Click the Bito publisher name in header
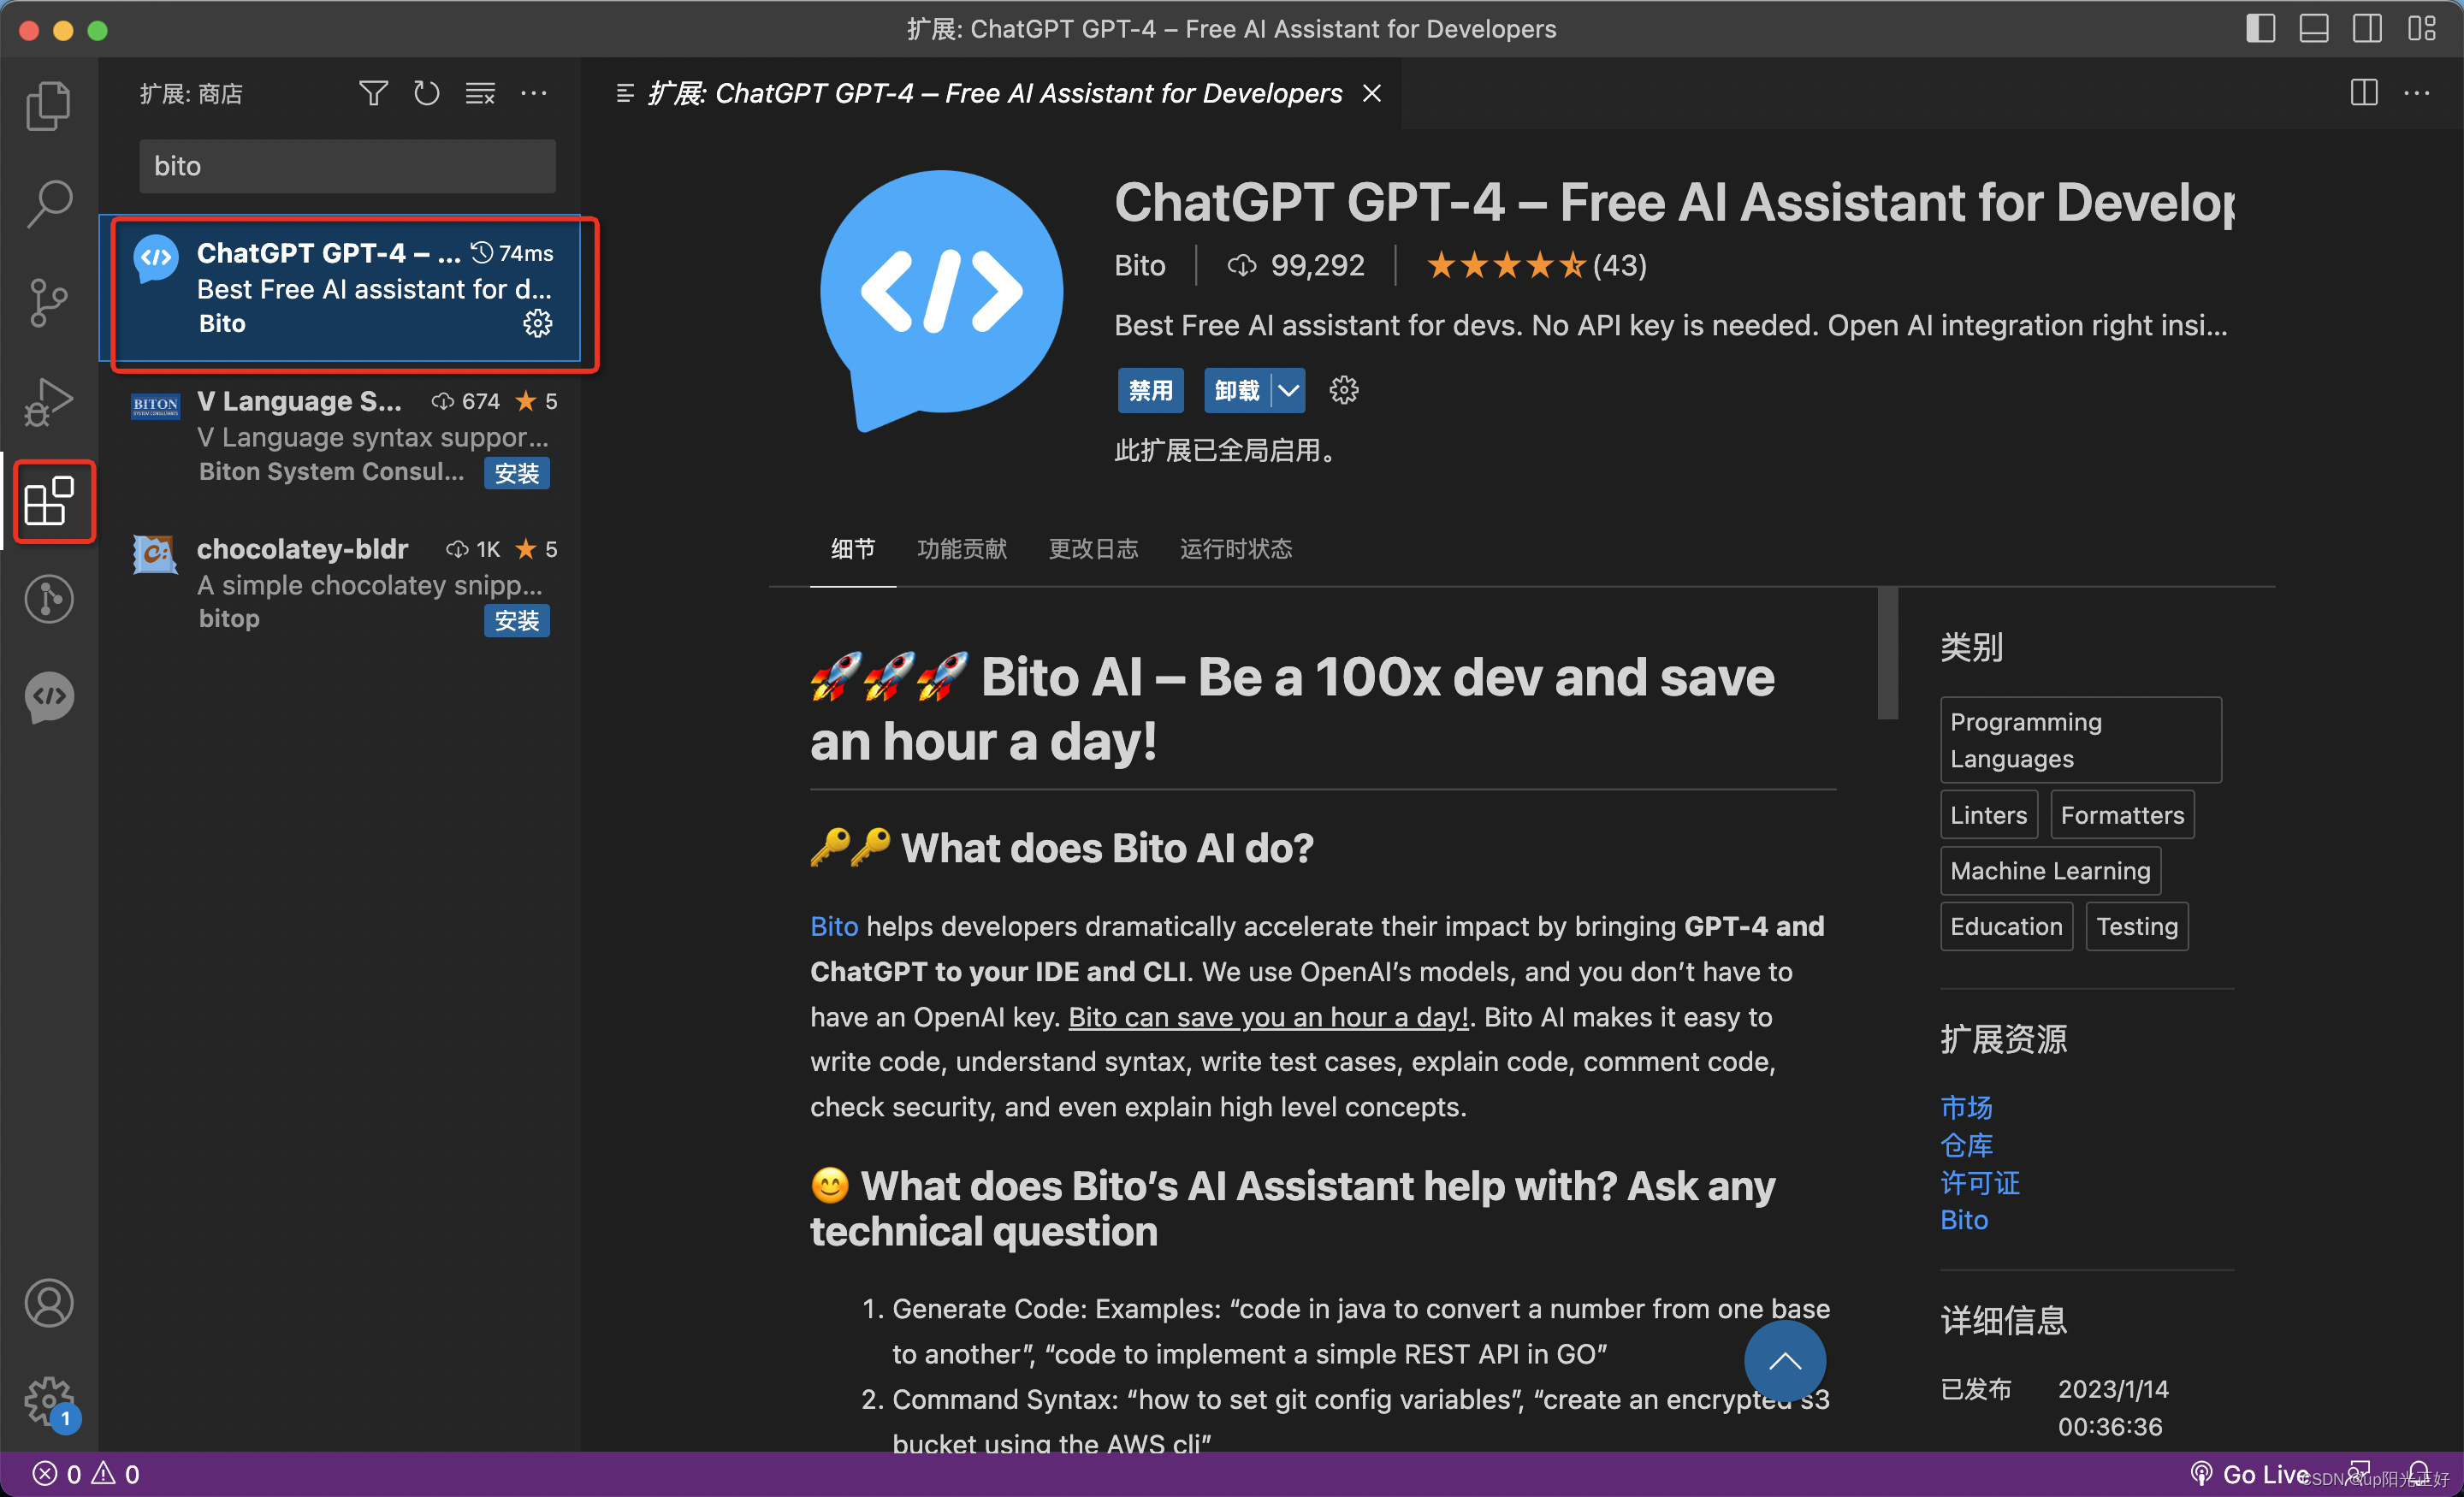This screenshot has width=2464, height=1497. (x=1139, y=265)
